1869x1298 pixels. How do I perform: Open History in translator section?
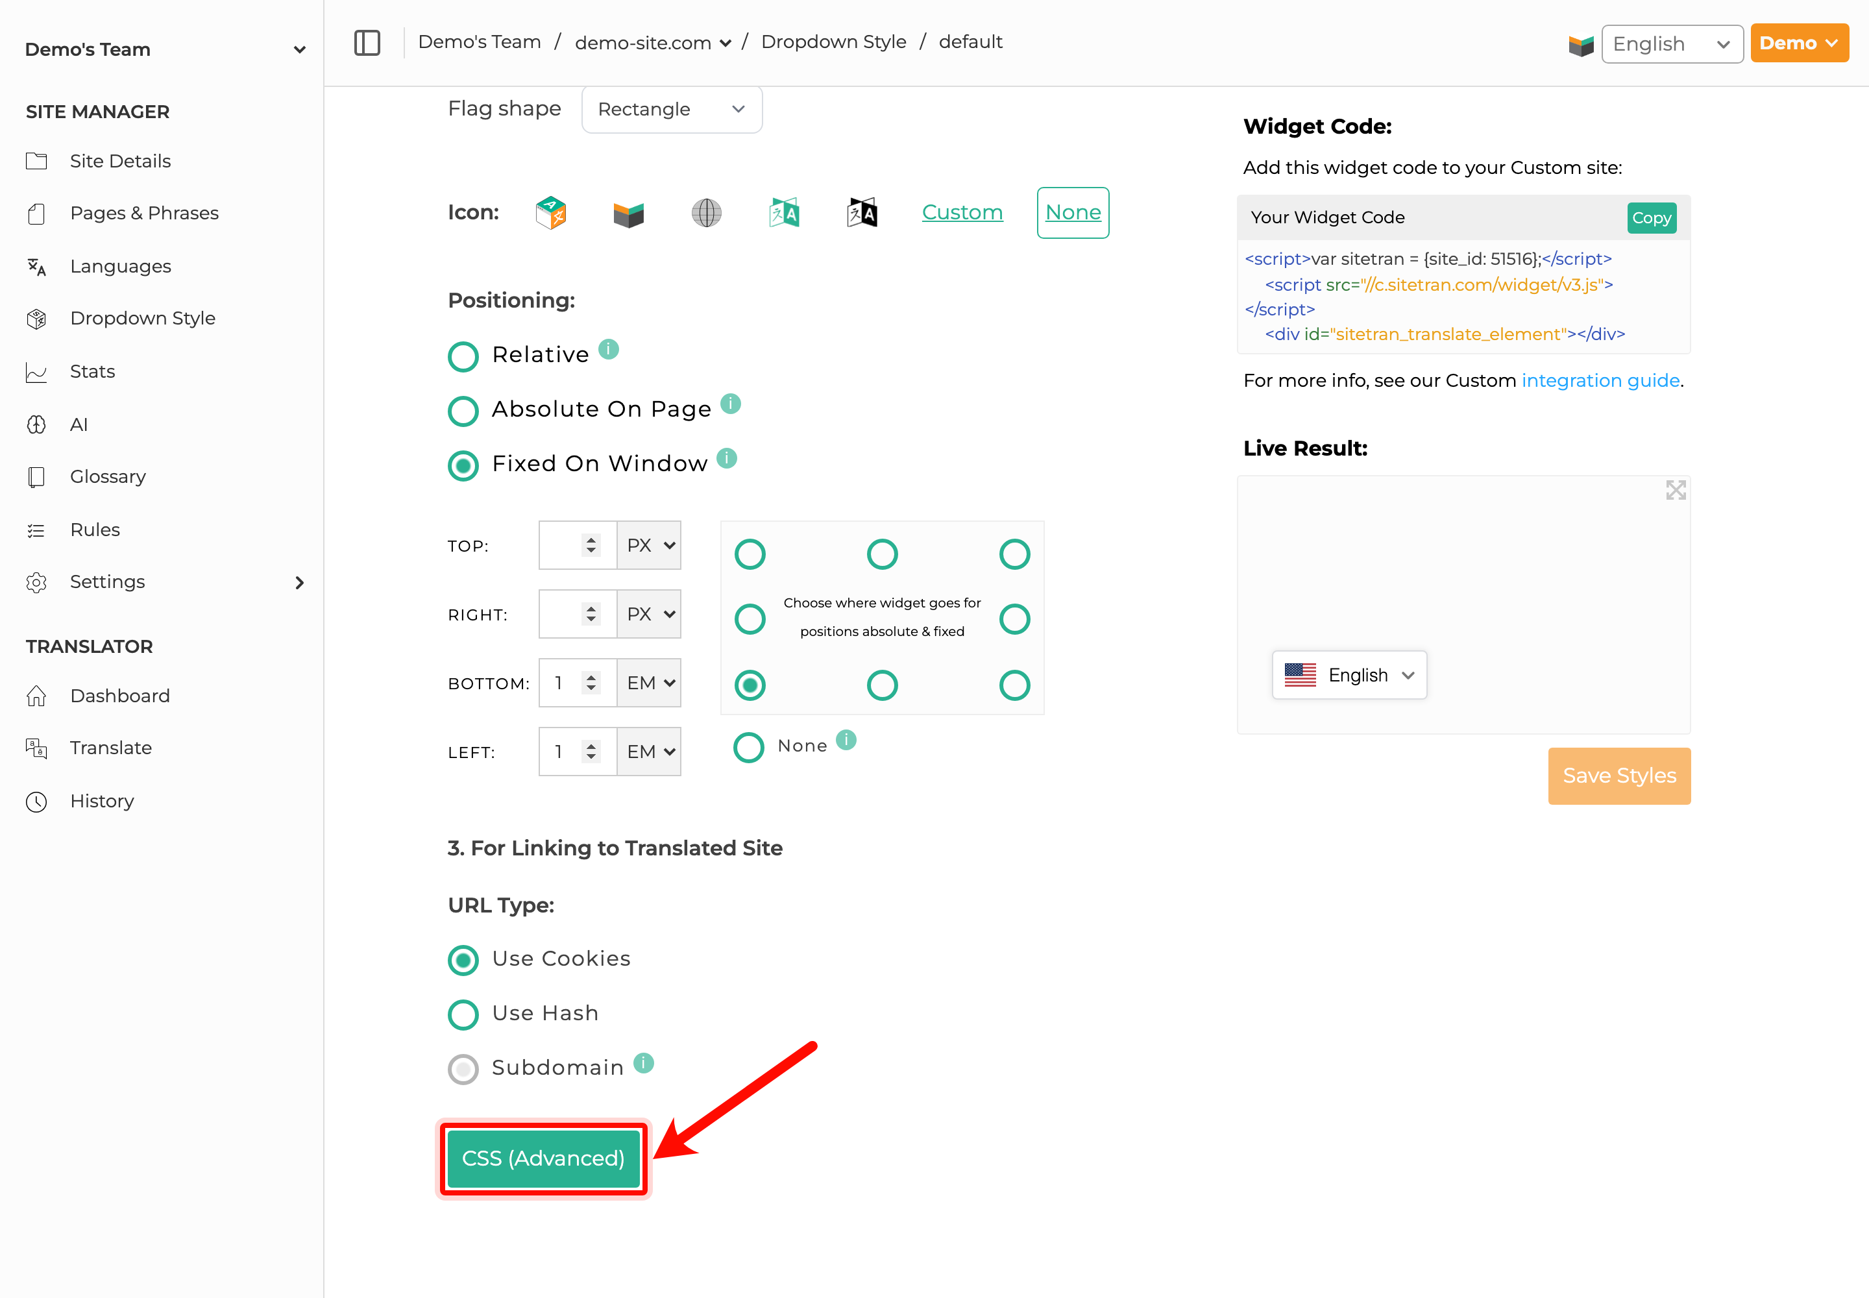tap(102, 801)
